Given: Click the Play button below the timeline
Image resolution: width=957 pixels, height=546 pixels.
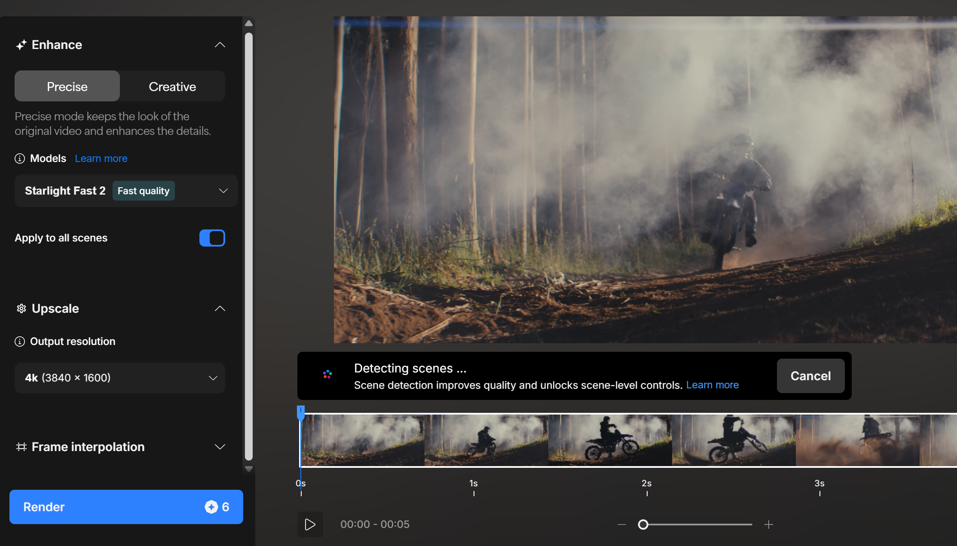Looking at the screenshot, I should (x=310, y=524).
